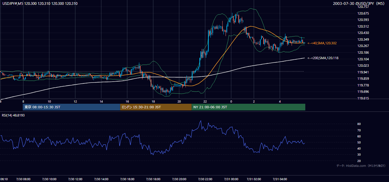Click the 7/30 14:00 date label
Viewport: 389px width, 182px height.
[x=101, y=179]
